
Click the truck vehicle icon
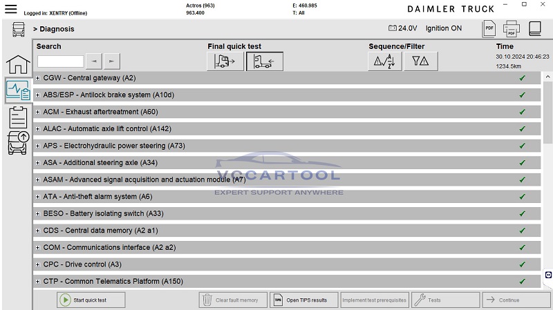coord(19,29)
